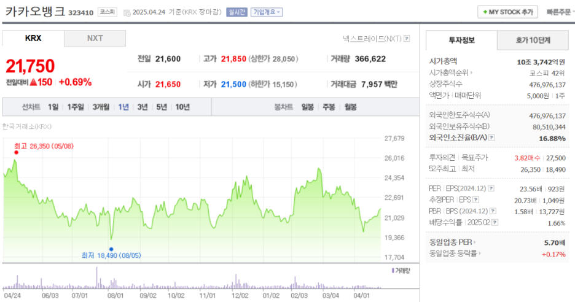This screenshot has width=575, height=302.
Task: Click the 1.58배 PBR value
Action: [523, 212]
